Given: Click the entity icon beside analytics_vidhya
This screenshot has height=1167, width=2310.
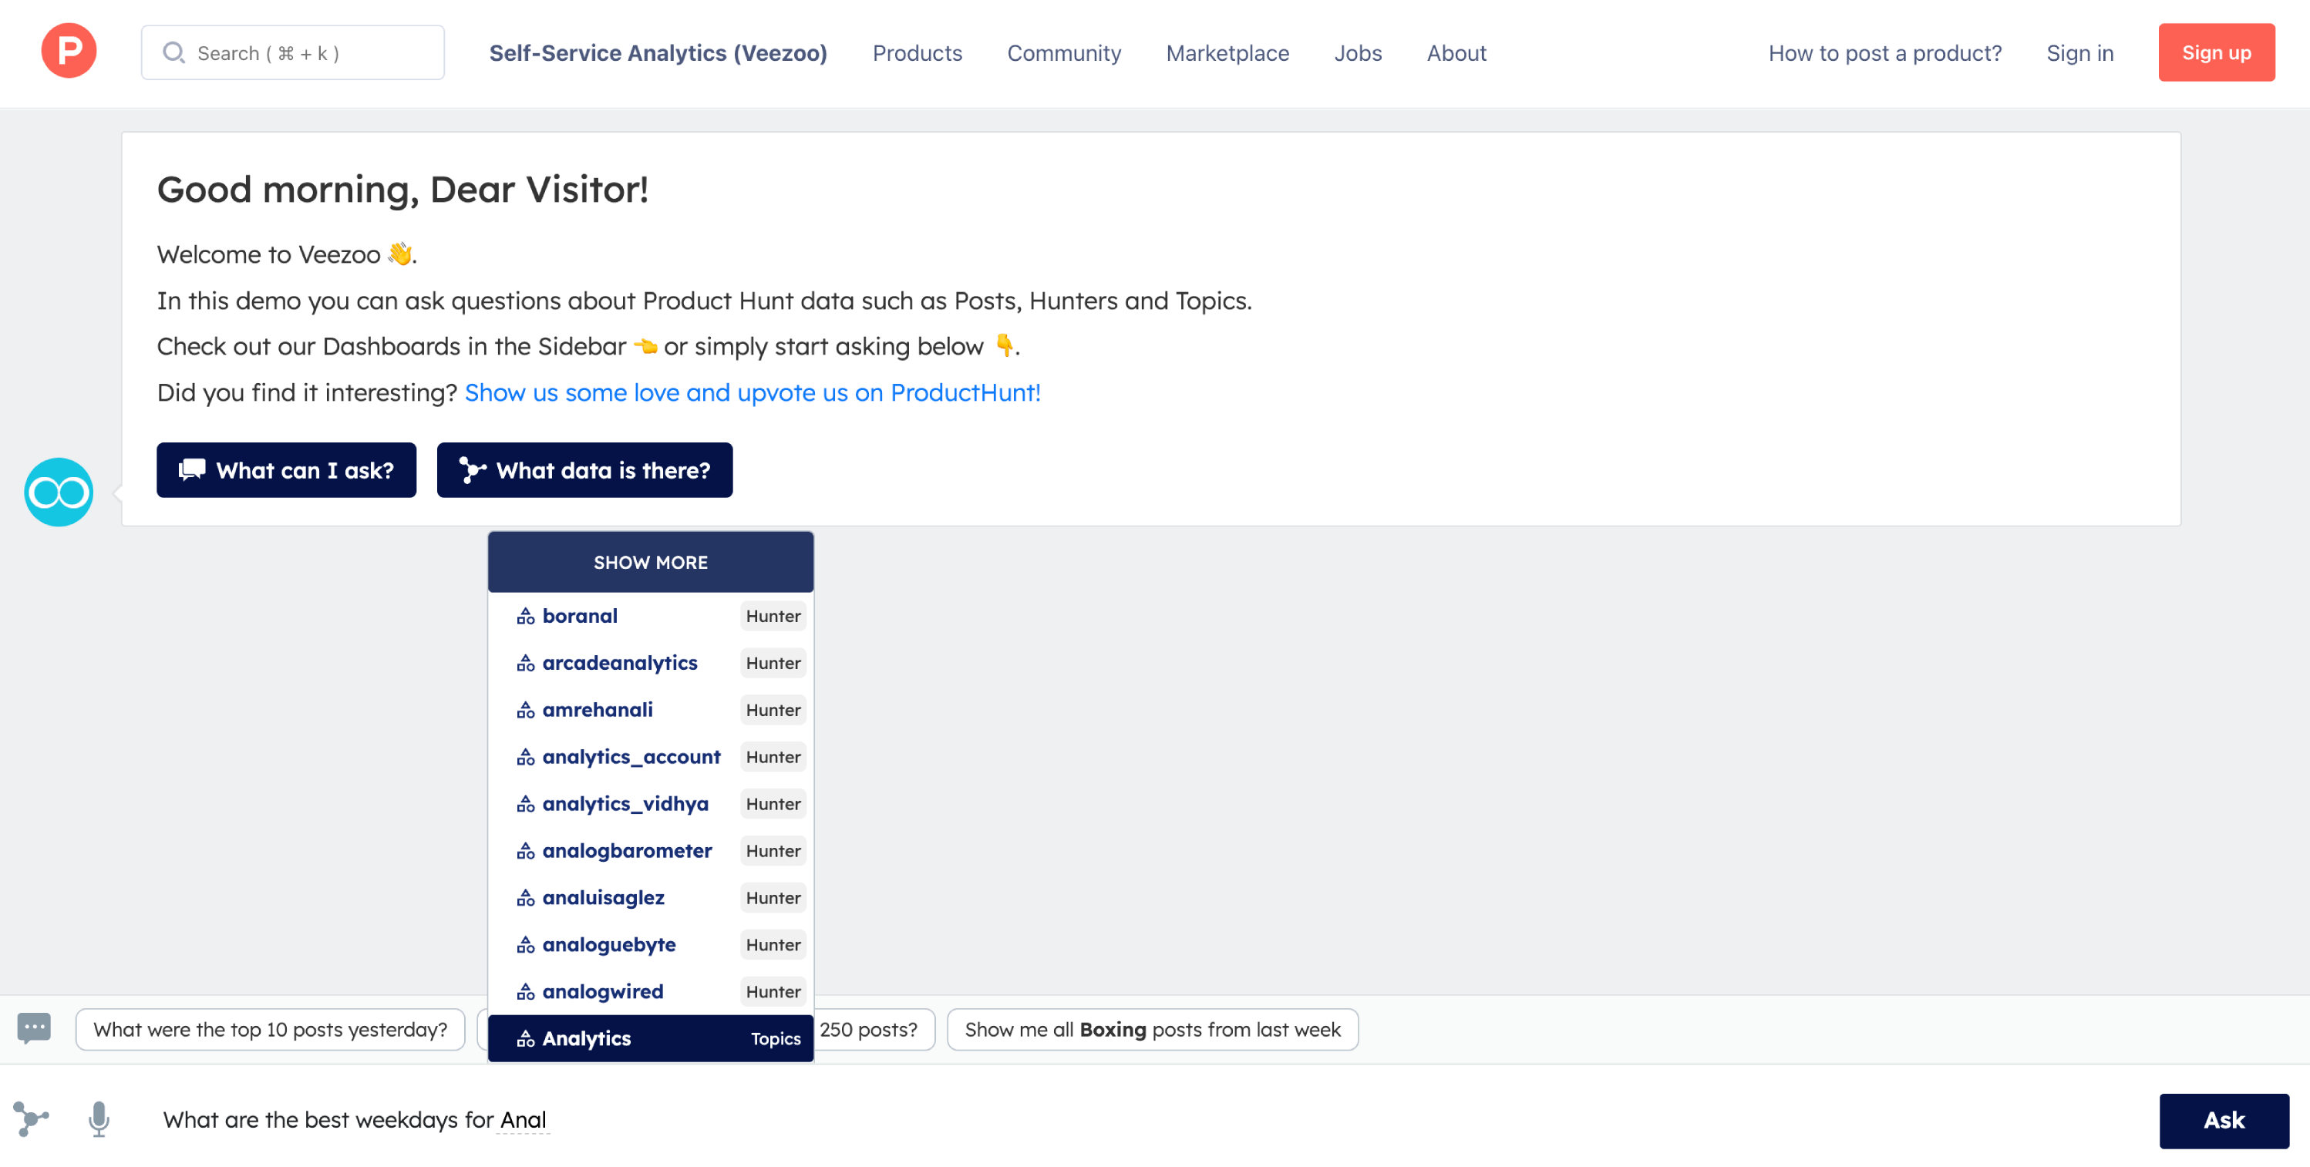Looking at the screenshot, I should 526,804.
